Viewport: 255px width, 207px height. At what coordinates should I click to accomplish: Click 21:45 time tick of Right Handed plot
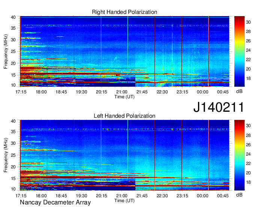[x=142, y=92]
